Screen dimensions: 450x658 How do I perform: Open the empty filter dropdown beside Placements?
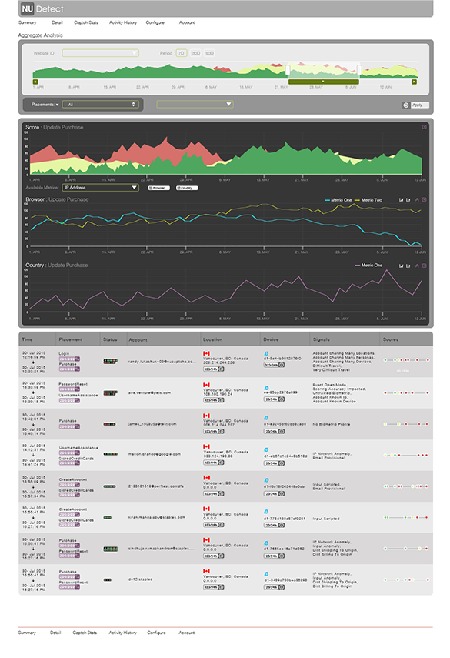[x=195, y=104]
